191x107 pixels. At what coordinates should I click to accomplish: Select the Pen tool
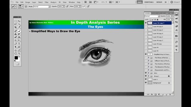16,44
